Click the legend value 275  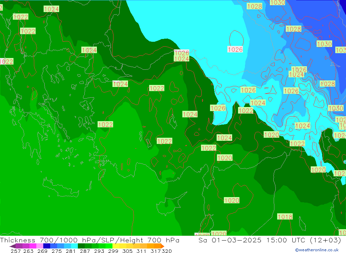click(57, 251)
